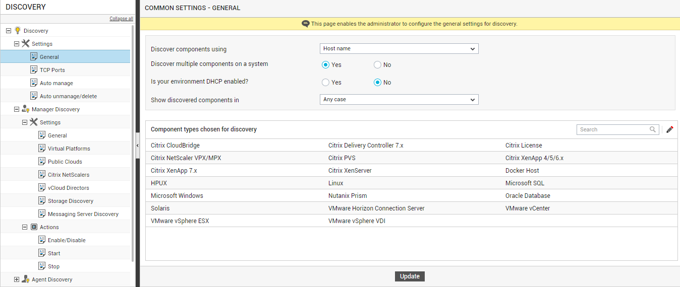Open Storage Discovery settings
Screen dimensions: 680x287
(71, 201)
